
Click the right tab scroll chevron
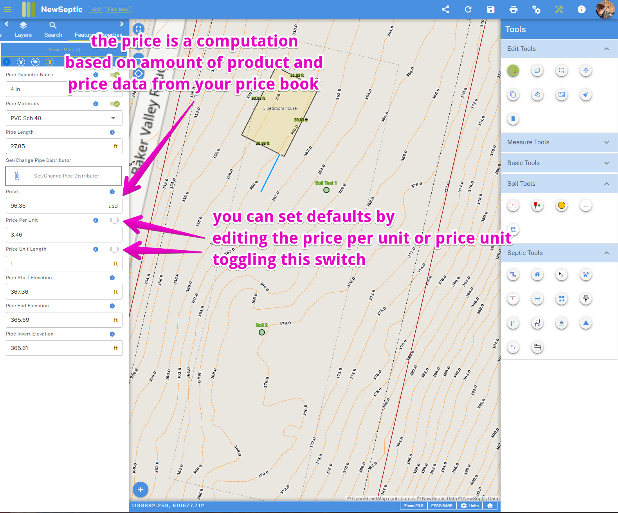pos(122,24)
